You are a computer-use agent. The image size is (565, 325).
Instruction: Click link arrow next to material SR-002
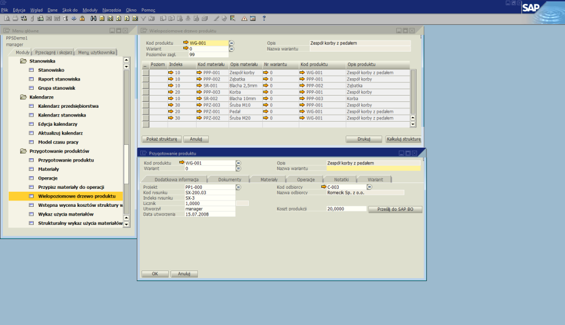[200, 98]
